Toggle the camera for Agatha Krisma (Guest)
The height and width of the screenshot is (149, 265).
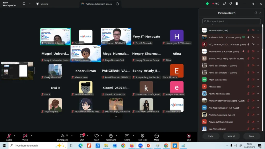coord(253,94)
